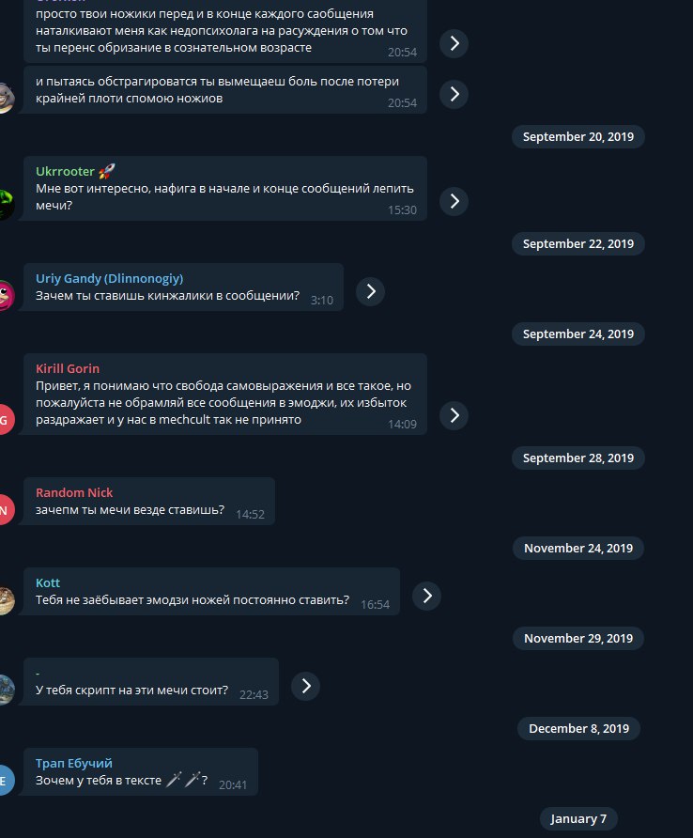Click Kirill Gorin's red avatar

click(x=6, y=419)
